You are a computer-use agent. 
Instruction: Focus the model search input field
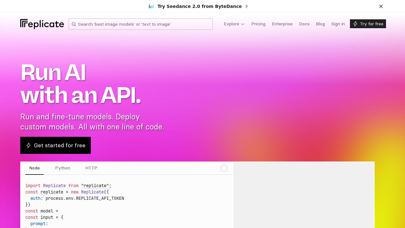tap(140, 24)
